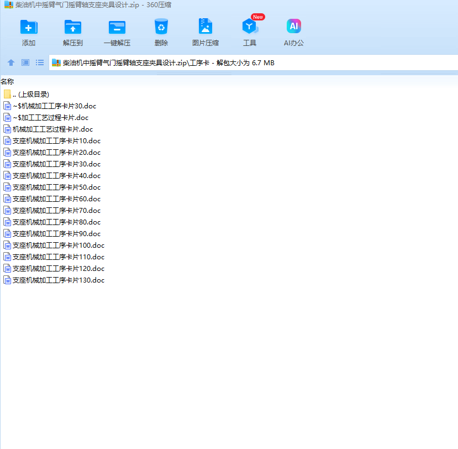This screenshot has width=458, height=449.
Task: Click the path address field
Action: (253, 62)
